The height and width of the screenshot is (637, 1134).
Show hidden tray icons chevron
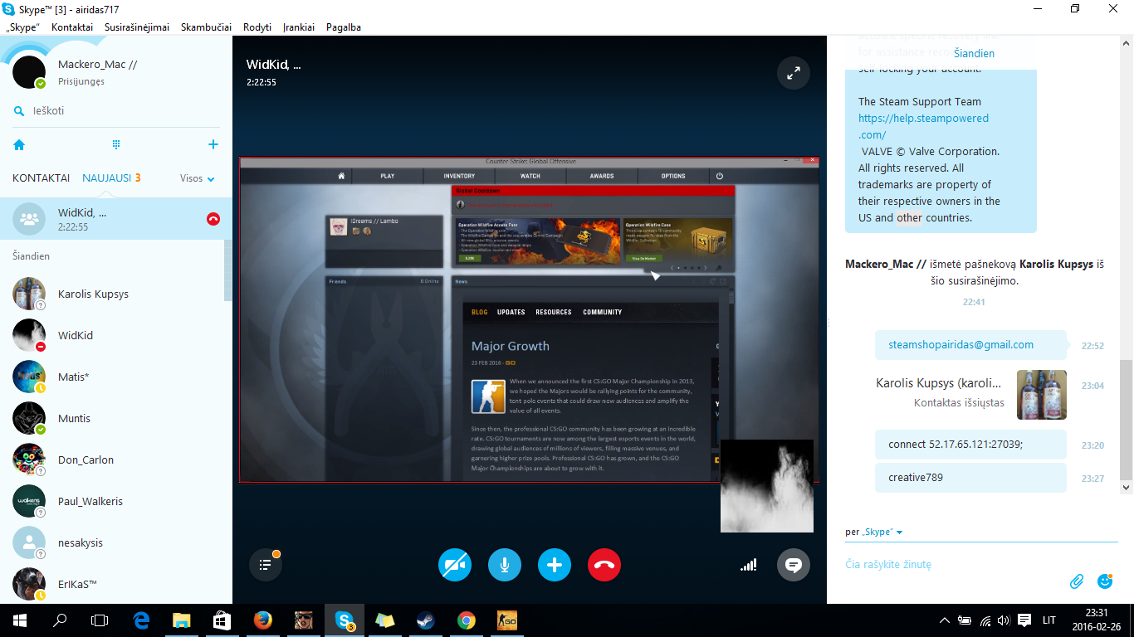(944, 620)
